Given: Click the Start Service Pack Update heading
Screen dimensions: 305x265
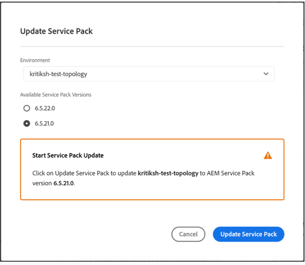Looking at the screenshot, I should click(x=68, y=155).
